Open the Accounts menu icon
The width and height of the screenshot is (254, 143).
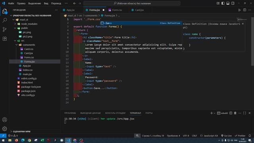coord(5,120)
